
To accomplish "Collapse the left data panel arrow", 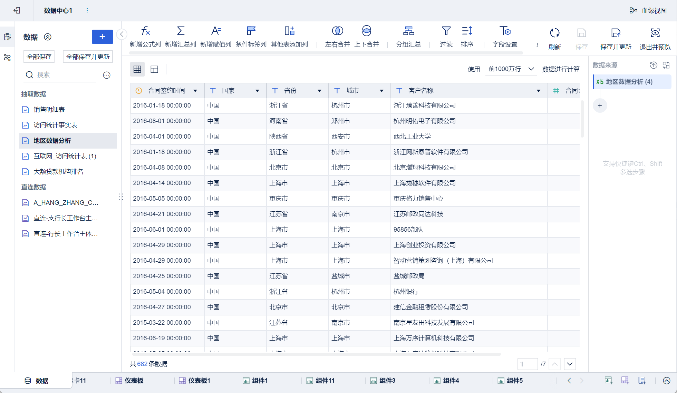I will 122,34.
